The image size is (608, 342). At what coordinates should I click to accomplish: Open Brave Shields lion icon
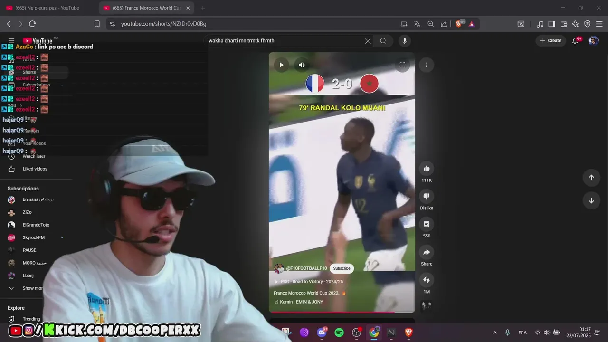pyautogui.click(x=459, y=24)
